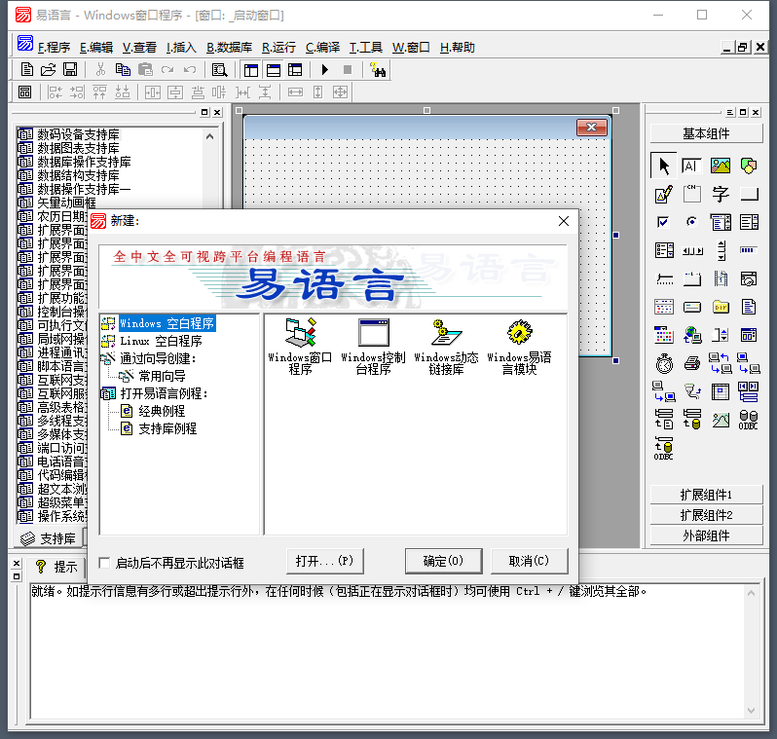Select the printer component icon
The image size is (777, 739).
(x=691, y=364)
